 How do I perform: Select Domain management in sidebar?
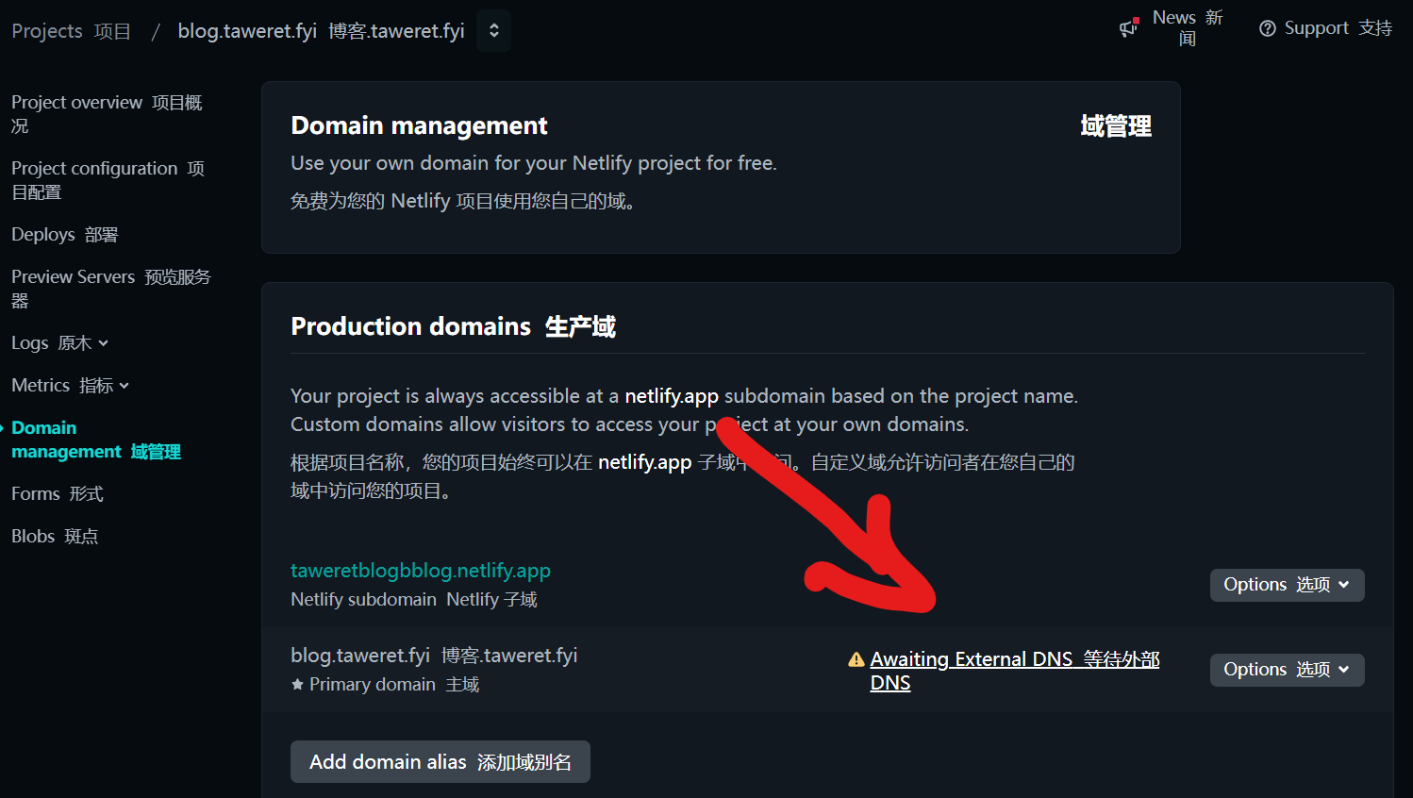[x=96, y=440]
